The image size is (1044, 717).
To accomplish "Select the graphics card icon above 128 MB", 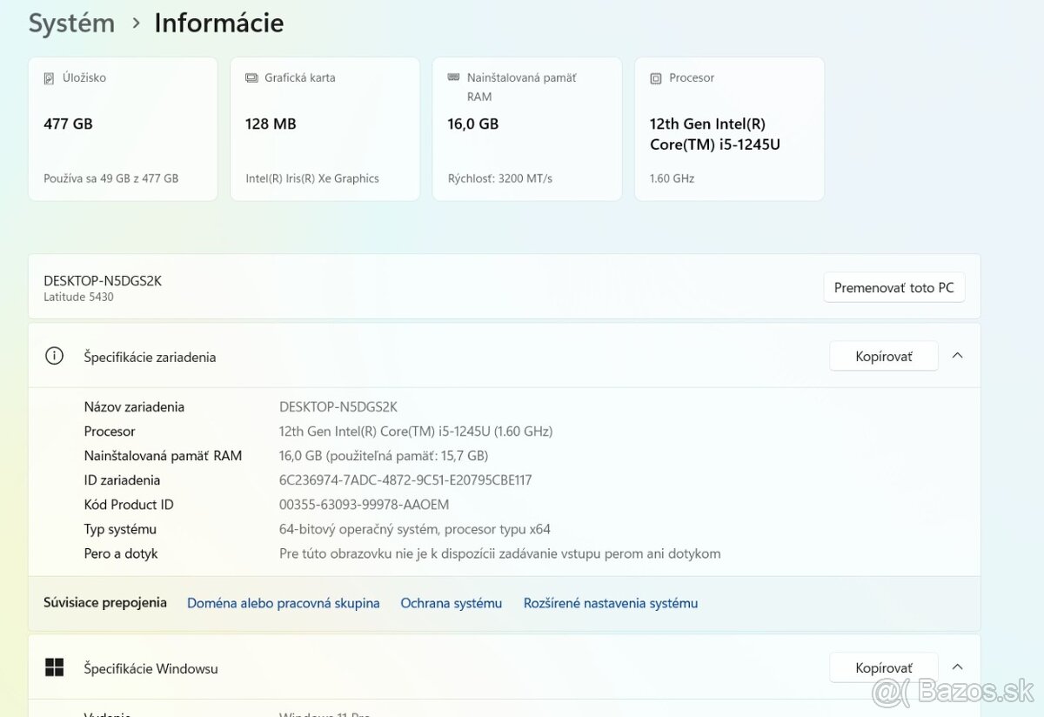I will (x=252, y=77).
